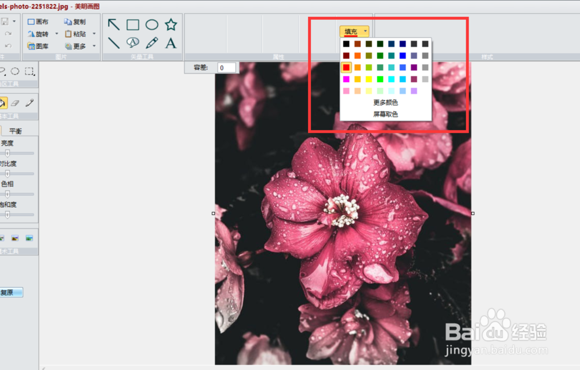This screenshot has width=580, height=370.
Task: Open the 图库 gallery
Action: tap(38, 46)
